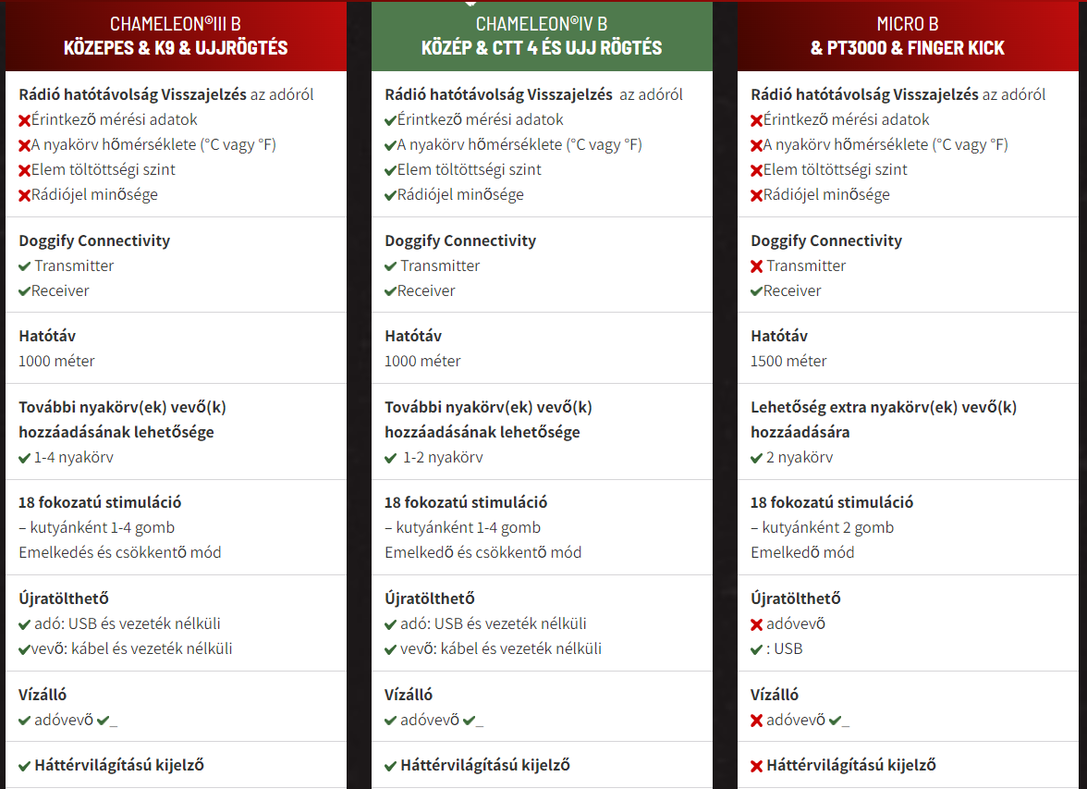
Task: Click the red X beside Transmitter in Micro B
Action: tap(756, 266)
